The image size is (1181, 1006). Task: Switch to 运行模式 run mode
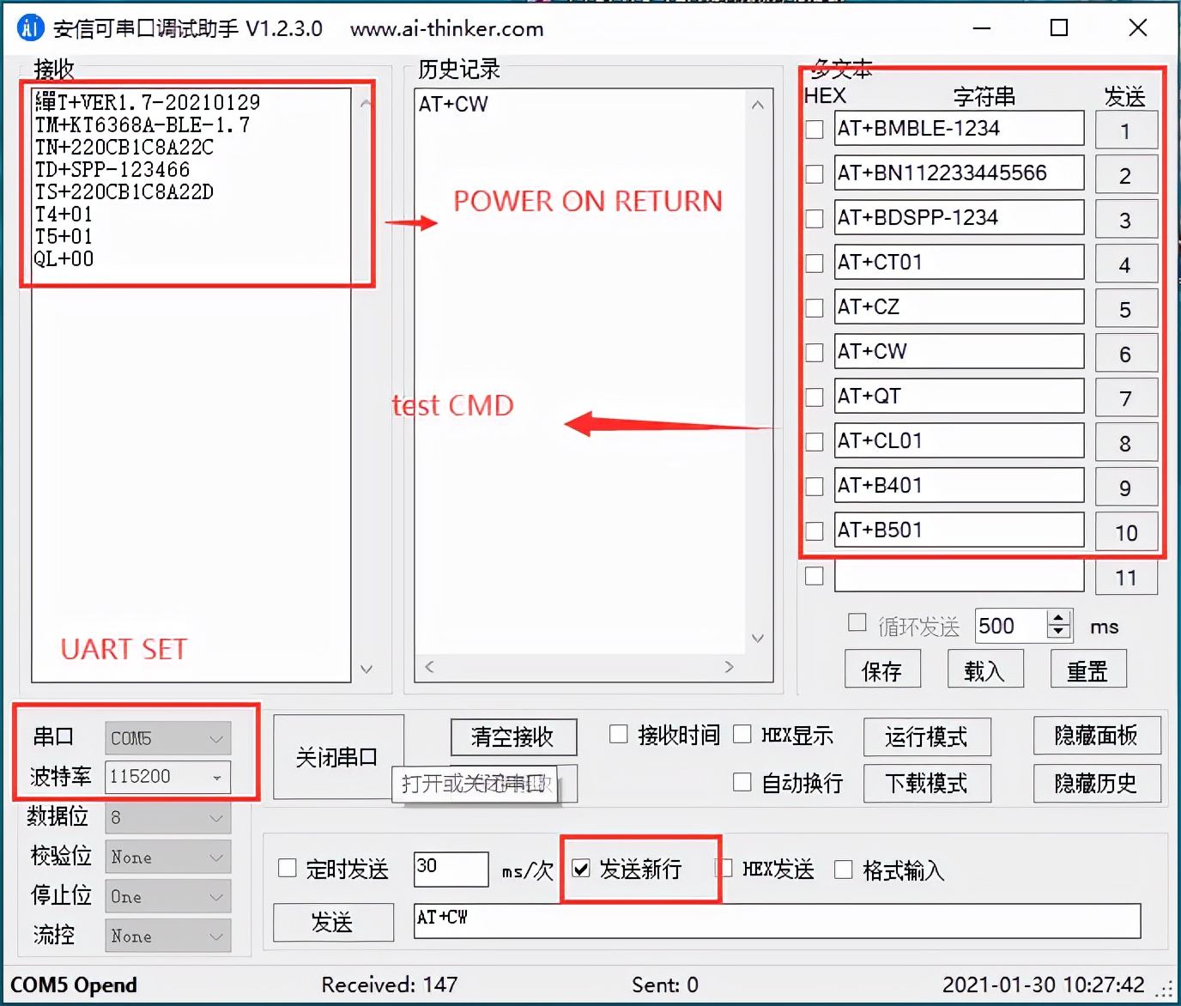coord(927,736)
